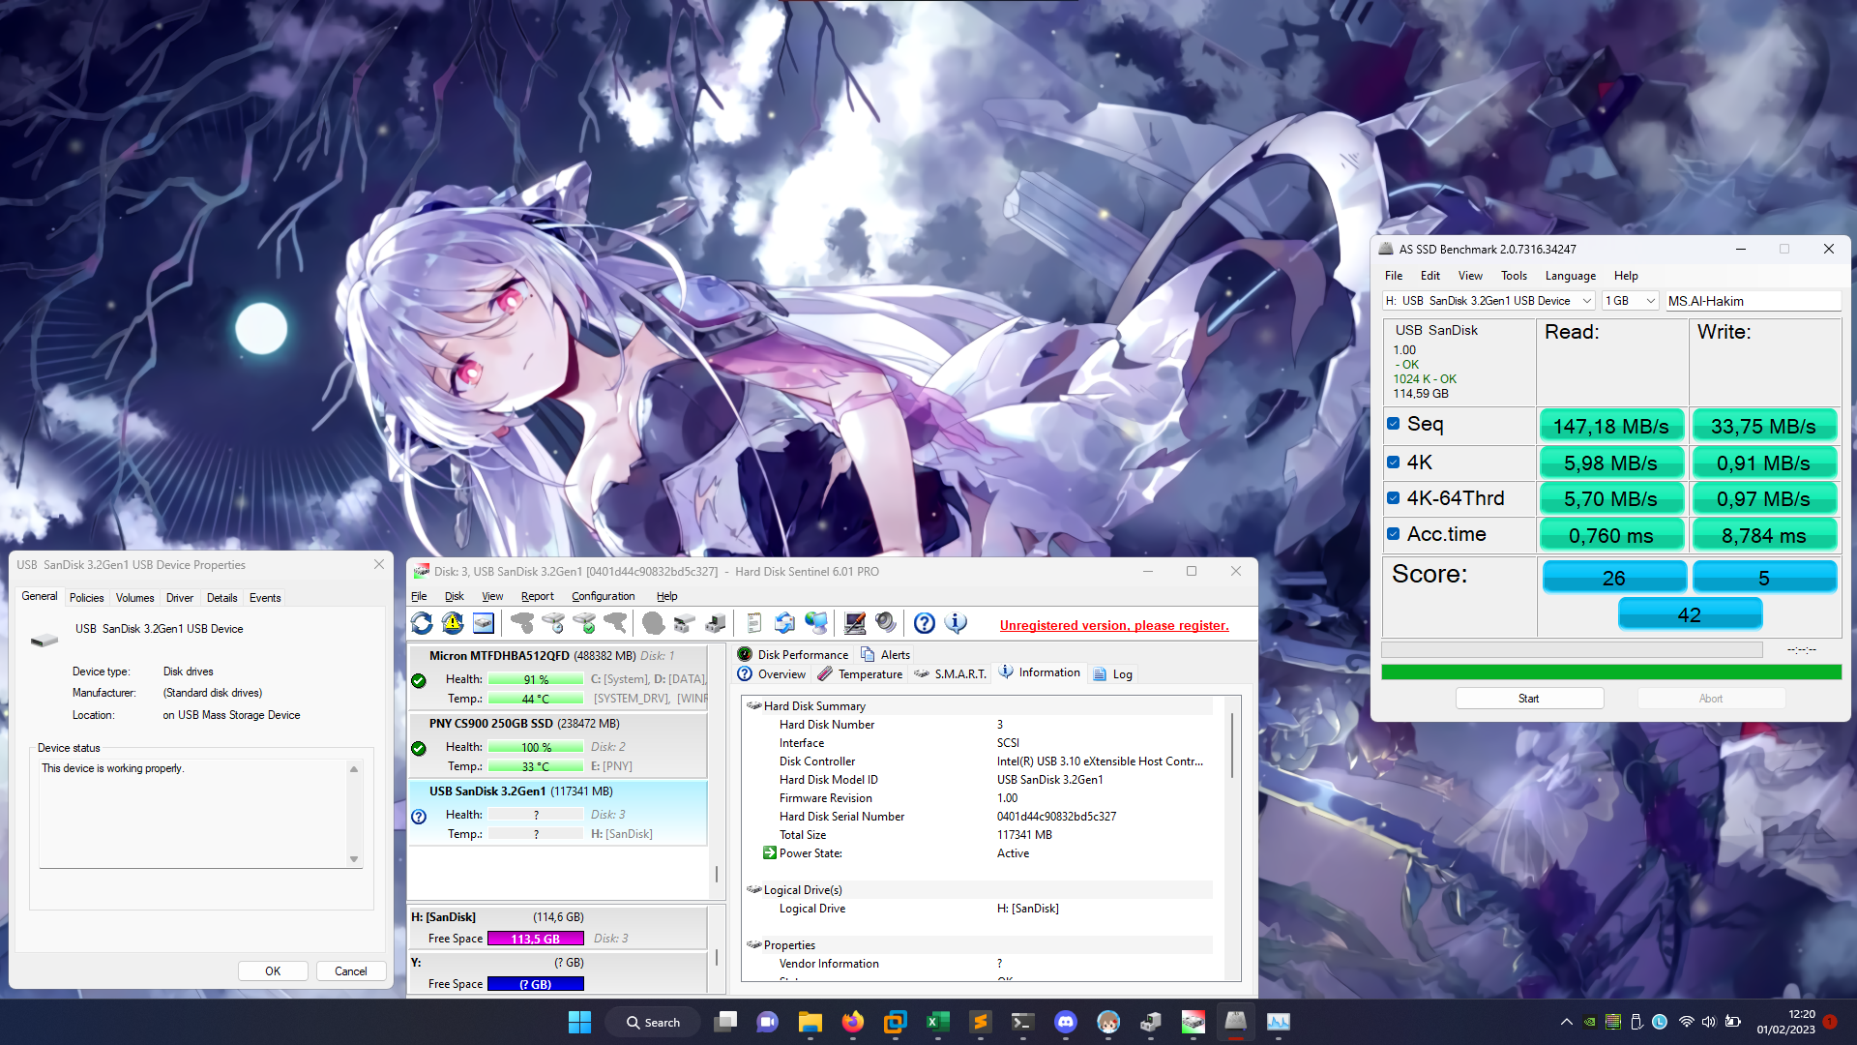Screen dimensions: 1857x1045
Task: Click OK in USB Device Properties dialog
Action: (273, 971)
